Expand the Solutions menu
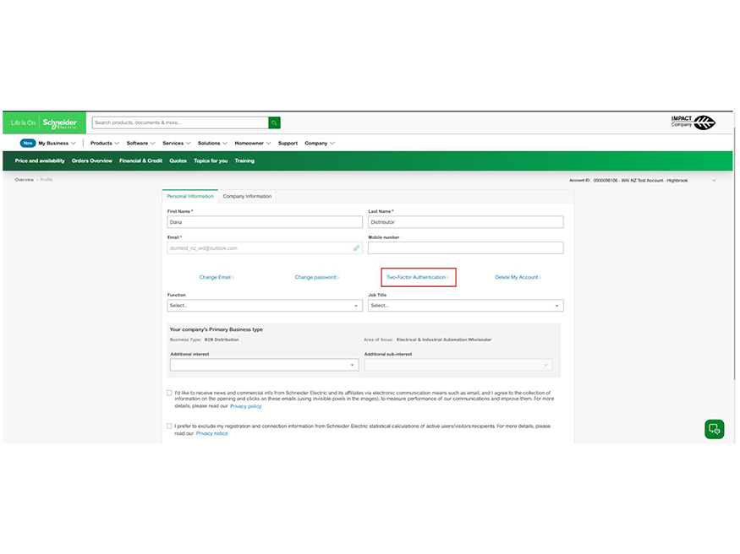 tap(212, 144)
